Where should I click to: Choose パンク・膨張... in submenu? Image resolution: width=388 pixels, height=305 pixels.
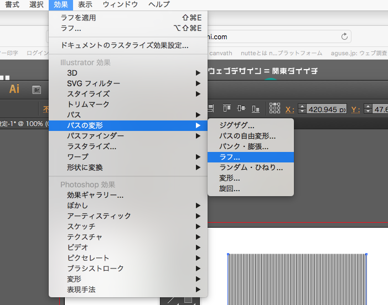(251, 146)
